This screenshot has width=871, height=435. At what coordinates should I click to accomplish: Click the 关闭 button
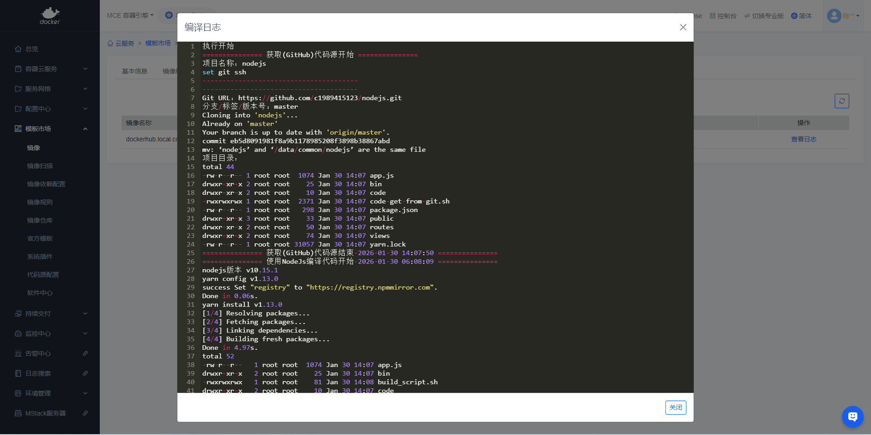(675, 407)
